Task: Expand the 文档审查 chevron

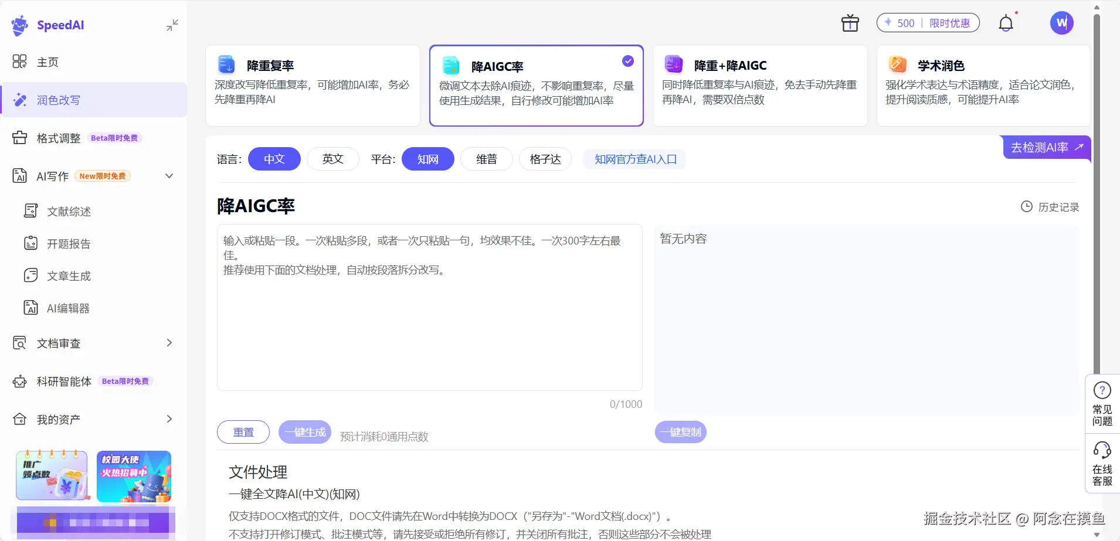Action: (x=169, y=343)
